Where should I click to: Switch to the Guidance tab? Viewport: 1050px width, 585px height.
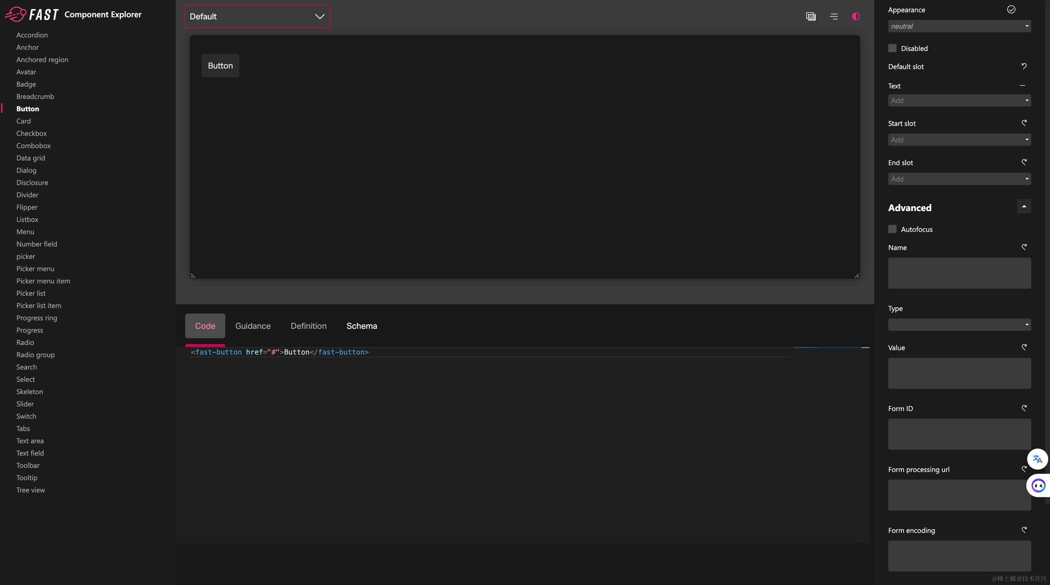click(253, 326)
